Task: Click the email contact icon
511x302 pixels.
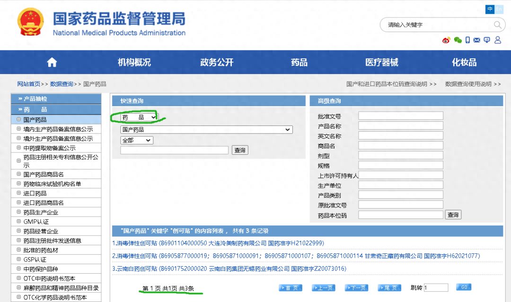Action: click(476, 40)
